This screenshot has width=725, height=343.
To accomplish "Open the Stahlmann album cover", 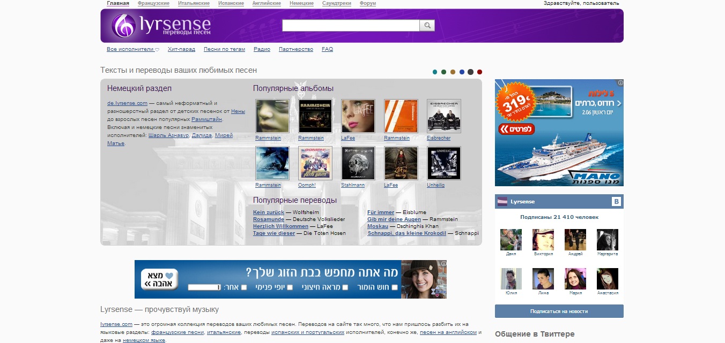I will coord(358,163).
